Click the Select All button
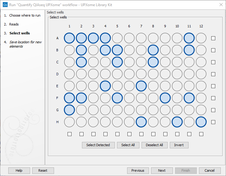This screenshot has width=226, height=176. (x=128, y=145)
